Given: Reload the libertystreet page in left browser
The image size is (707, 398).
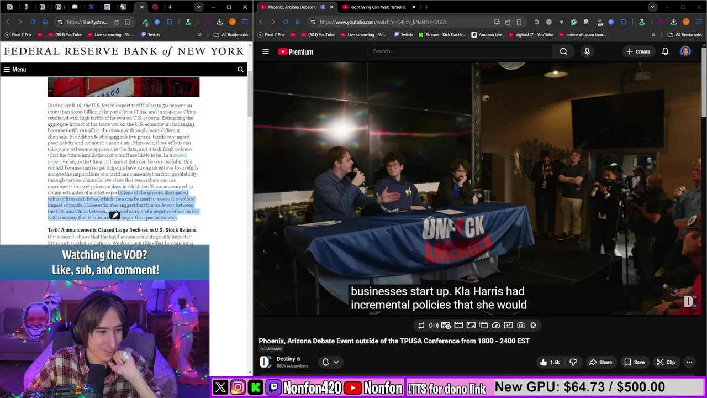Looking at the screenshot, I should (33, 22).
